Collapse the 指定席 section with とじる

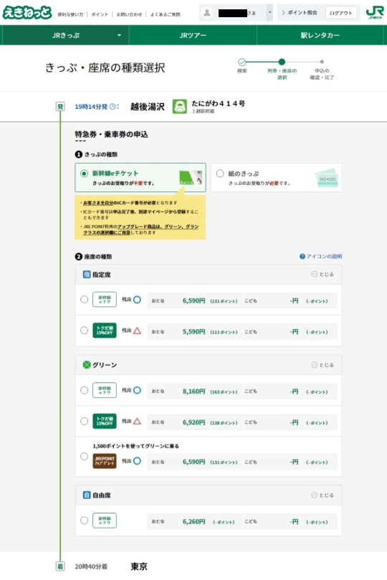point(322,275)
